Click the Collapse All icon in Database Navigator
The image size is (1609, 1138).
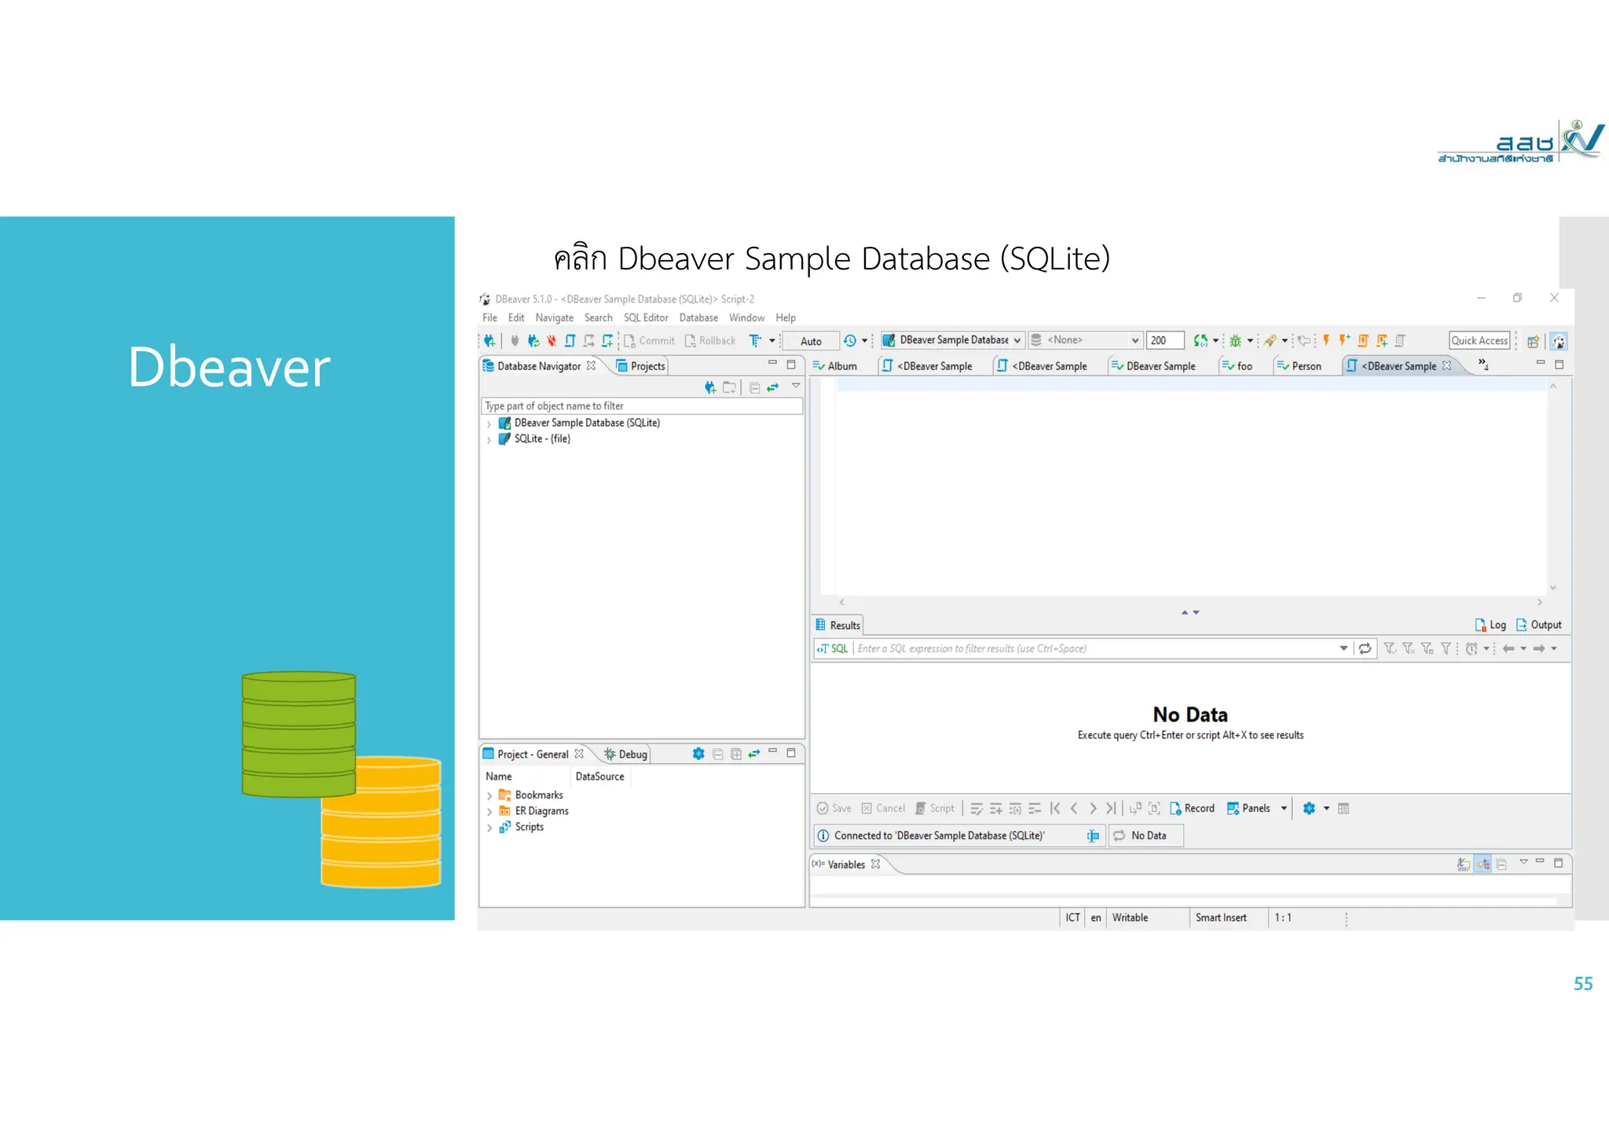pos(755,387)
